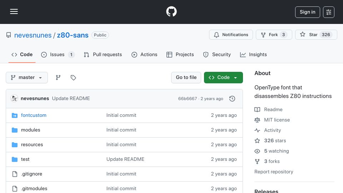
Task: Open the Activity link
Action: [268, 130]
